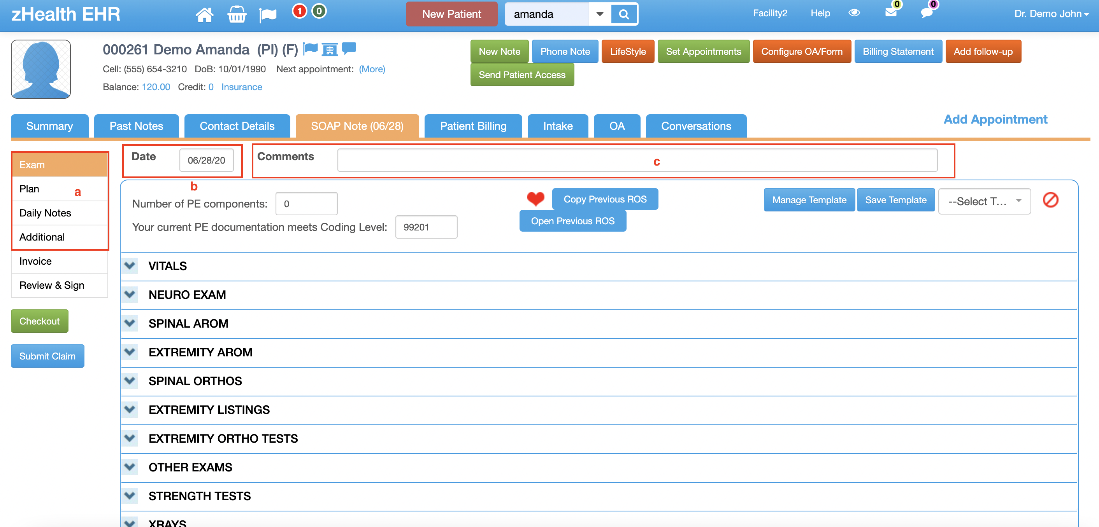
Task: Open the green notification badge showing 0
Action: pos(319,11)
